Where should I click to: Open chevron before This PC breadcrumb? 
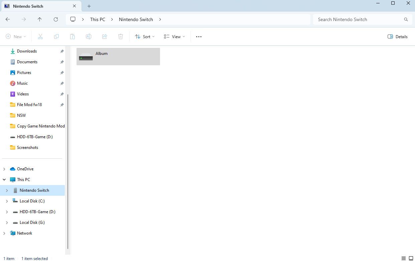[83, 19]
